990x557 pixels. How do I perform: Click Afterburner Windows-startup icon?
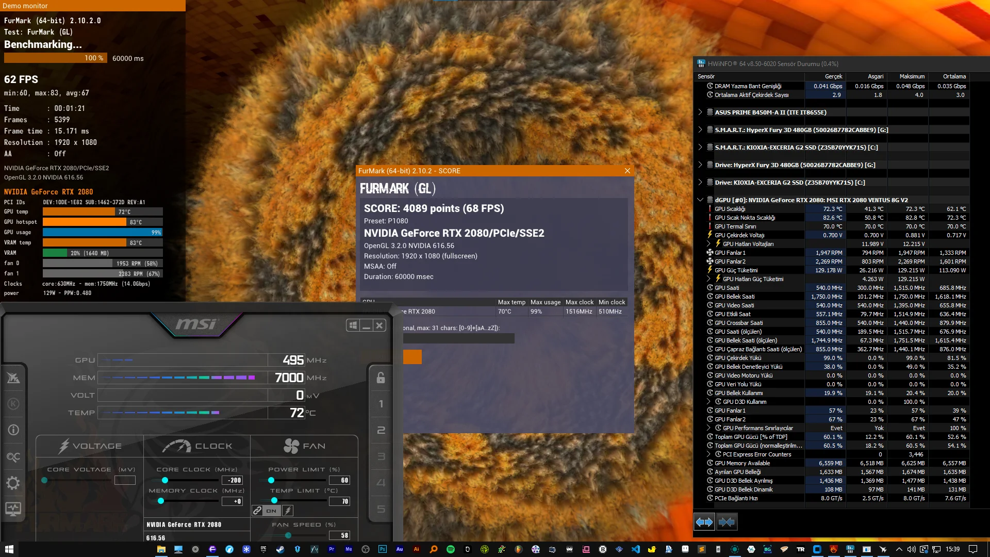pos(353,325)
